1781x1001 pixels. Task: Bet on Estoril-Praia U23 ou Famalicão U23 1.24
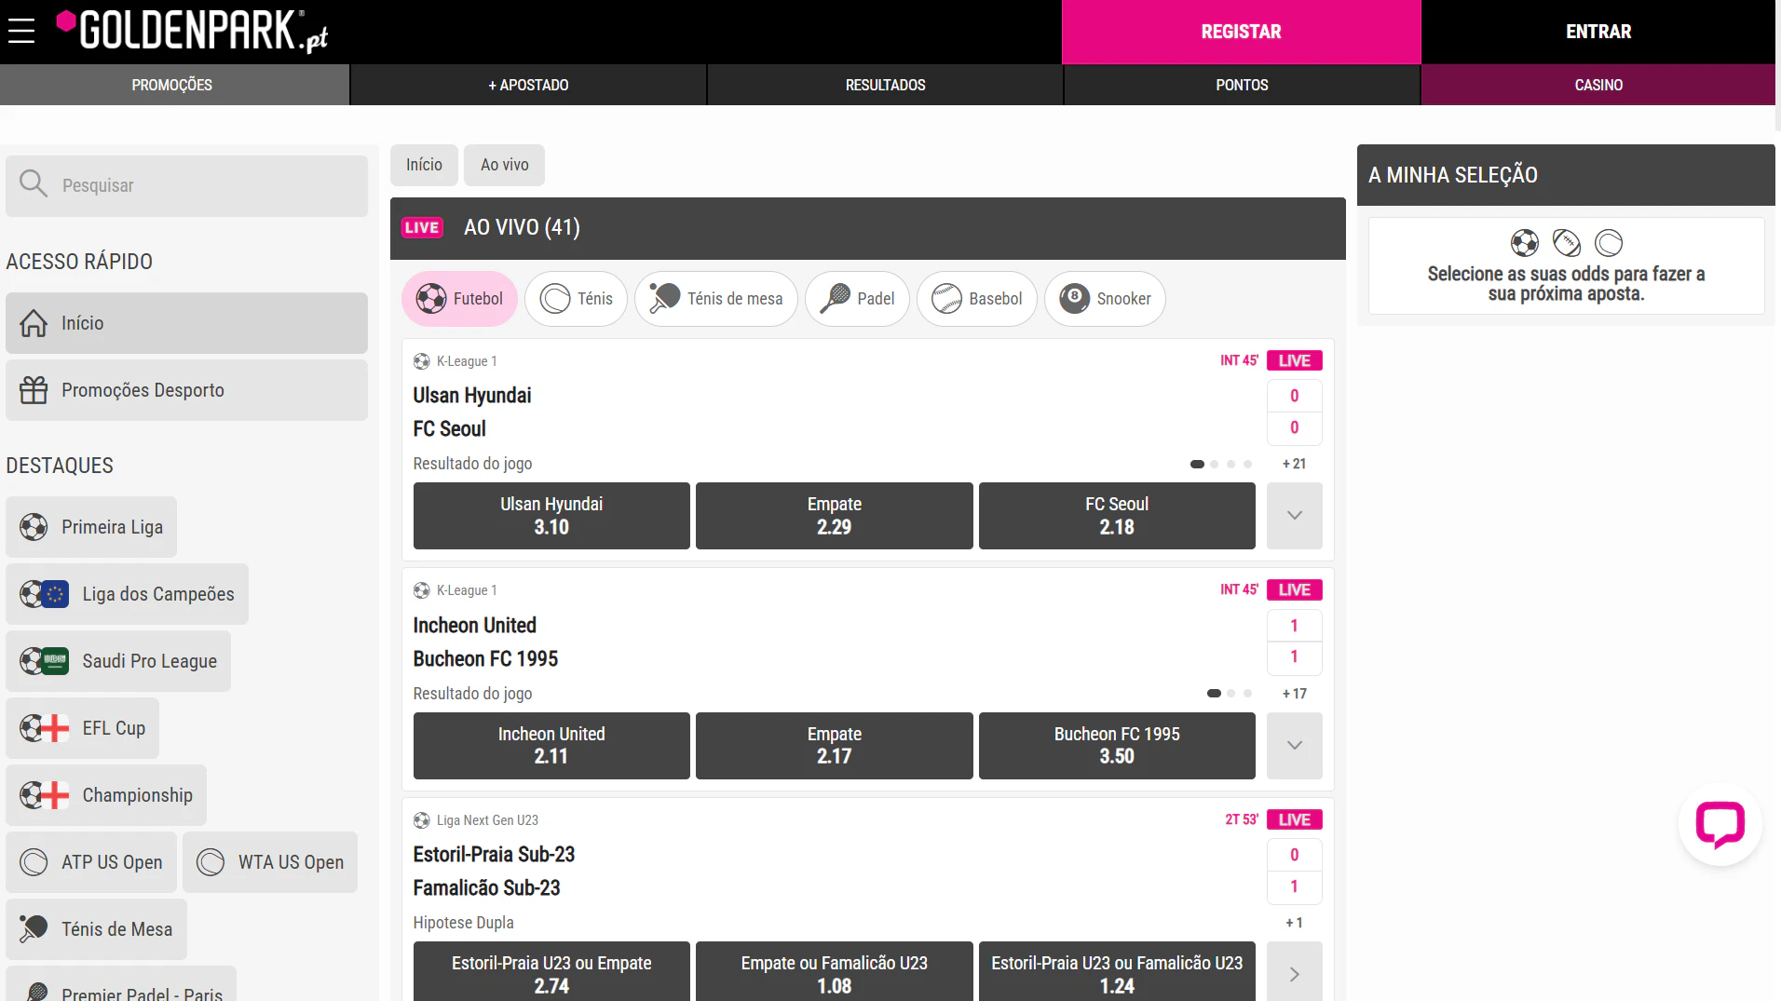coord(1117,972)
